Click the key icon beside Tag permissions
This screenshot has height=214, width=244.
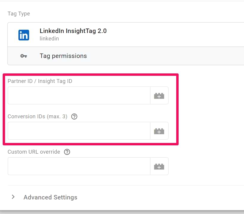pyautogui.click(x=24, y=56)
